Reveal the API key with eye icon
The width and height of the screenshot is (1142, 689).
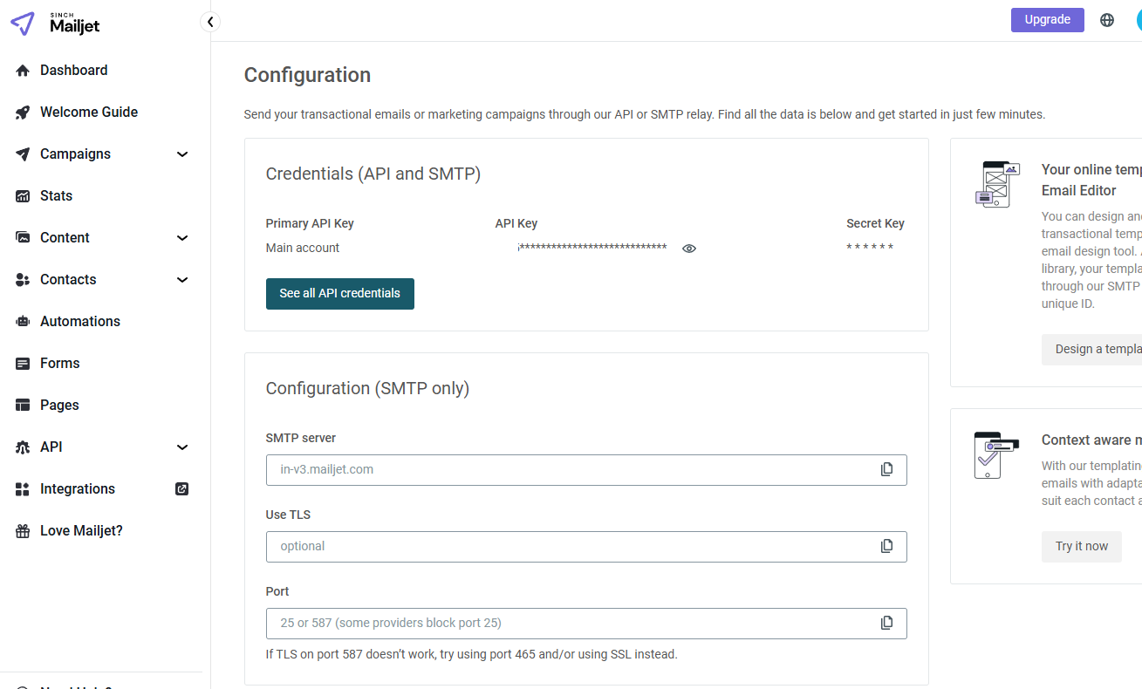(689, 249)
